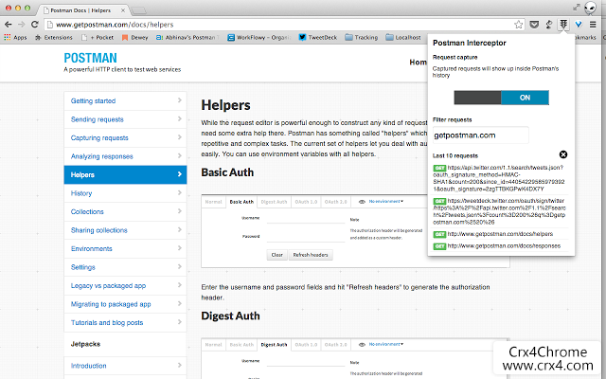
Task: Select OAuth 2.0 tab in first screenshot
Action: tap(335, 202)
